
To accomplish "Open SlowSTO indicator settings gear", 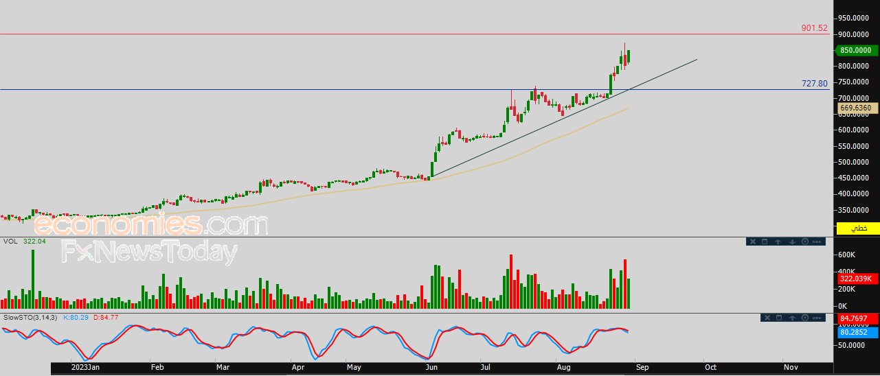I will click(x=805, y=318).
